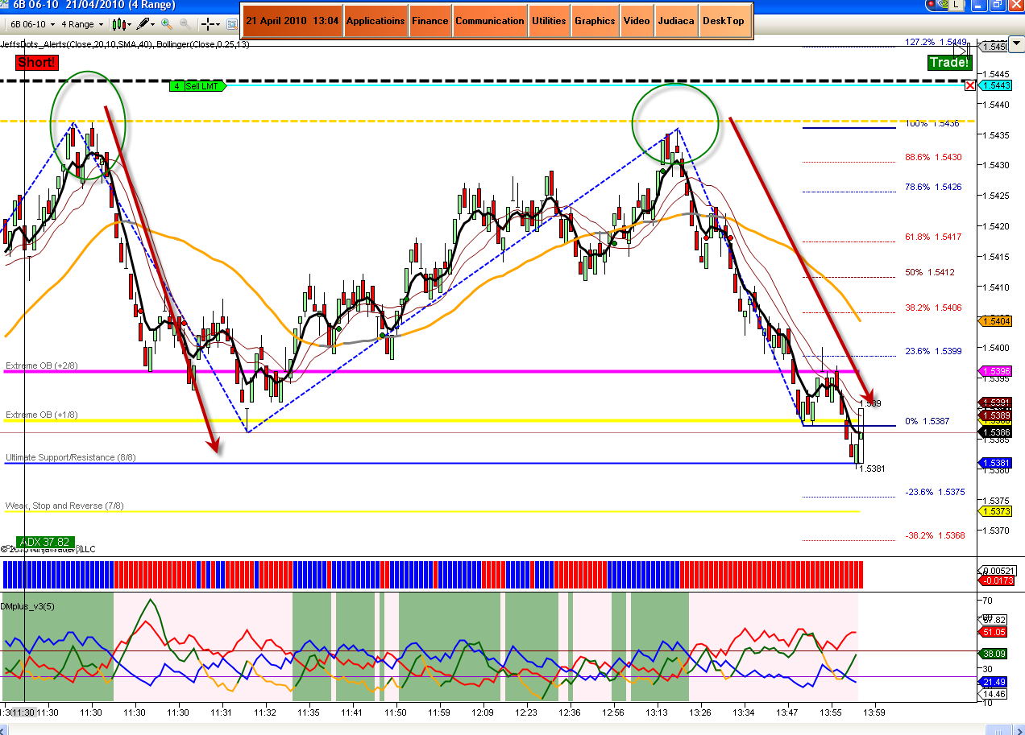The width and height of the screenshot is (1025, 735).
Task: Click the 61.8% 1.5417 Fibonacci label
Action: click(933, 237)
